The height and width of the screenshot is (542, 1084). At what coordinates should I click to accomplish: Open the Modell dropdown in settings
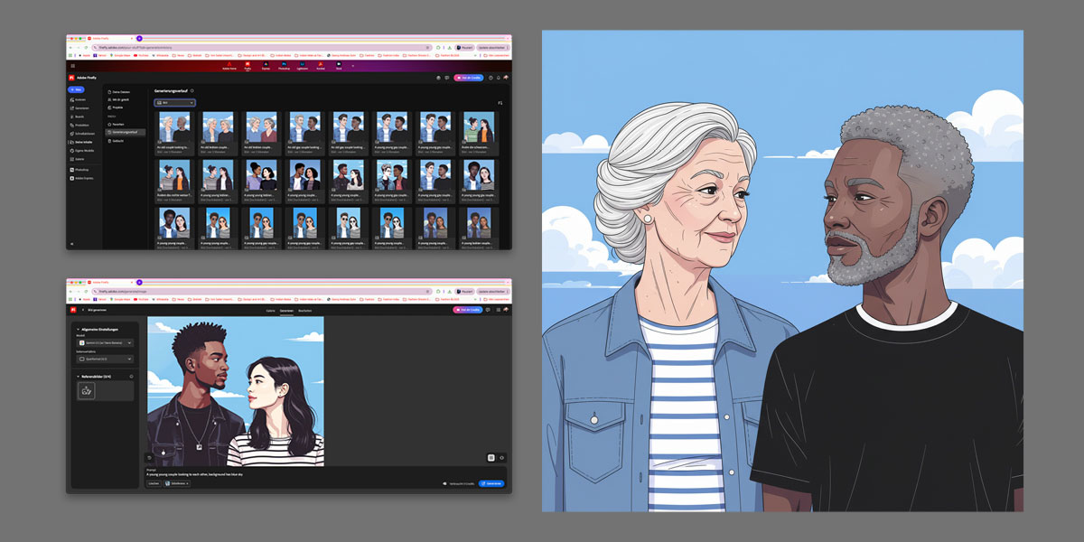(x=105, y=343)
